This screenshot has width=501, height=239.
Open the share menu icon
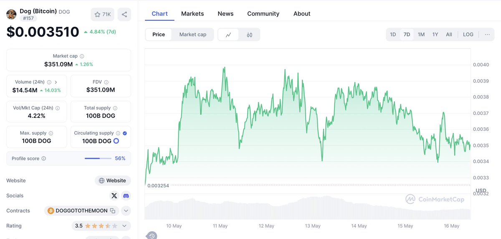[124, 14]
